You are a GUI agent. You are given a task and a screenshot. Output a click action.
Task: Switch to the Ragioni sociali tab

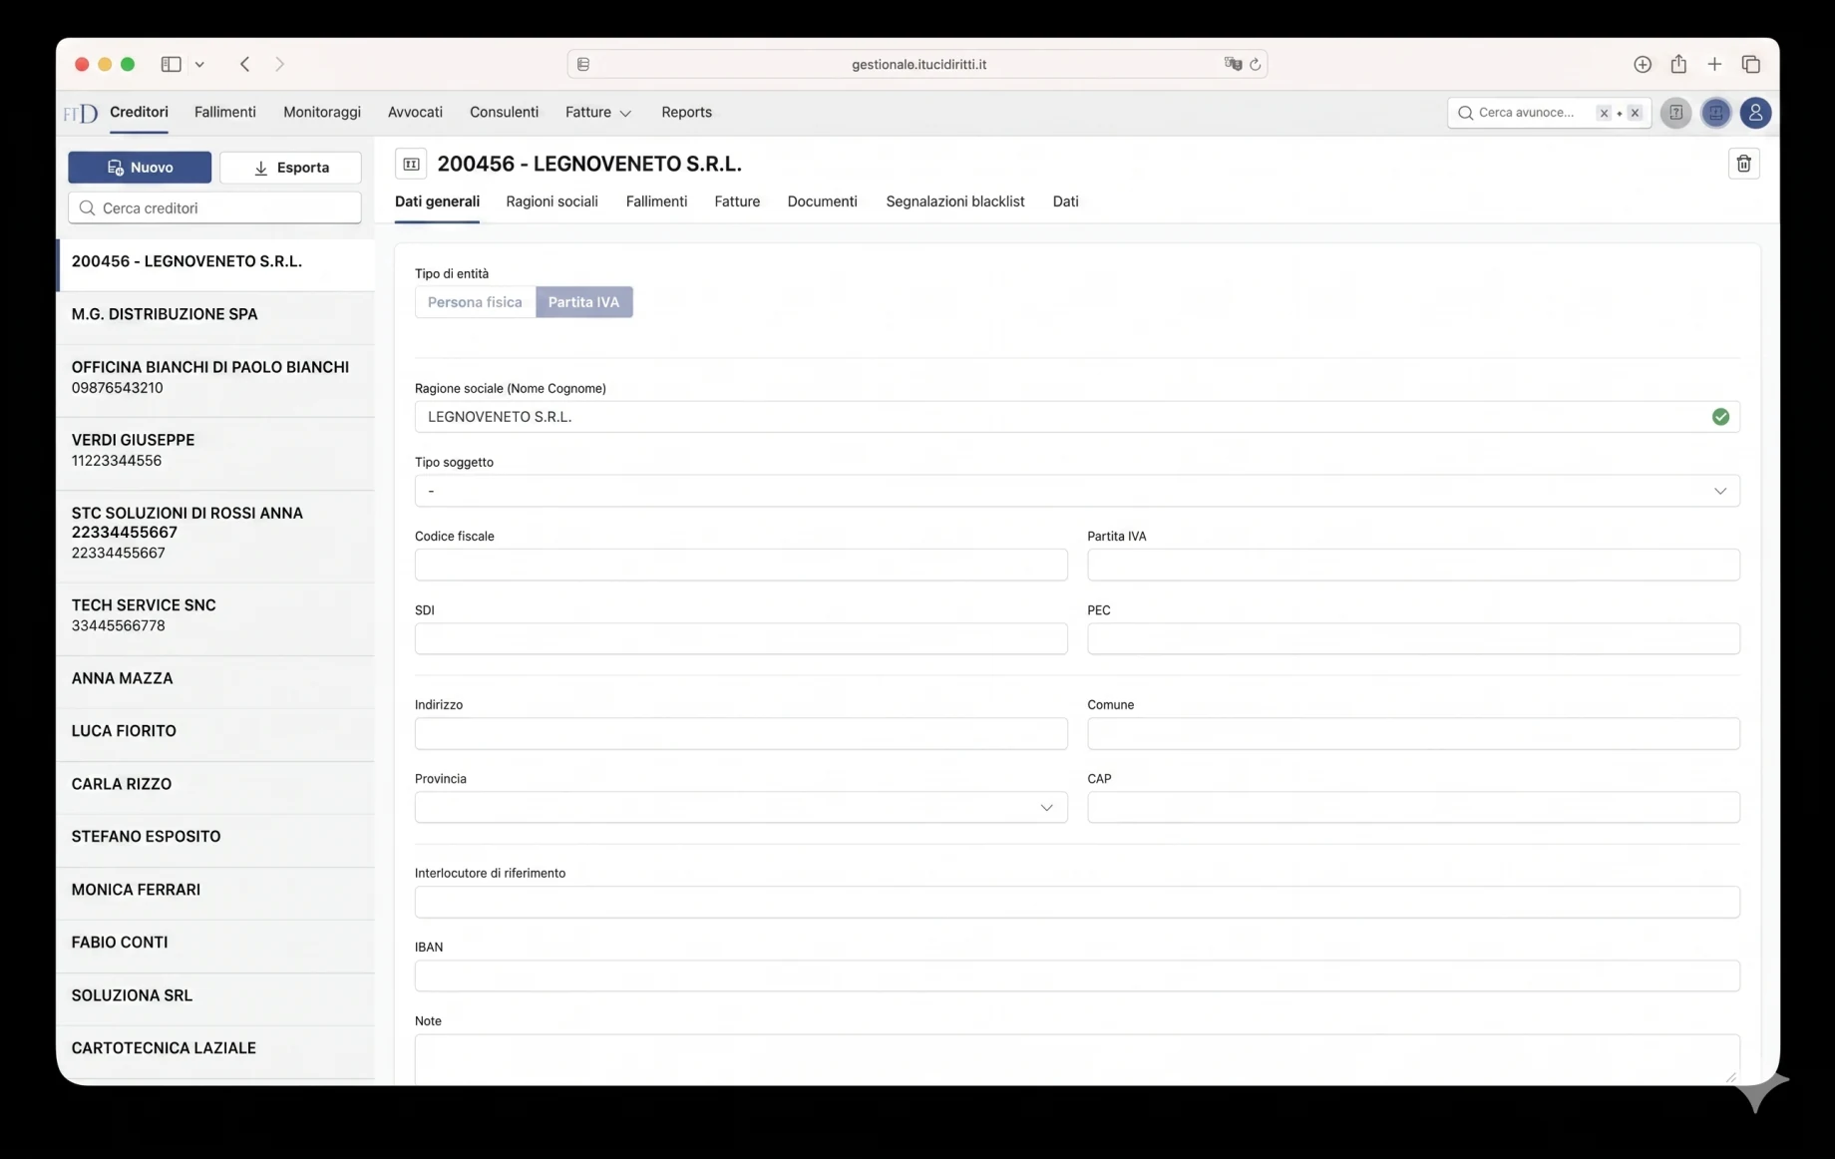point(551,201)
